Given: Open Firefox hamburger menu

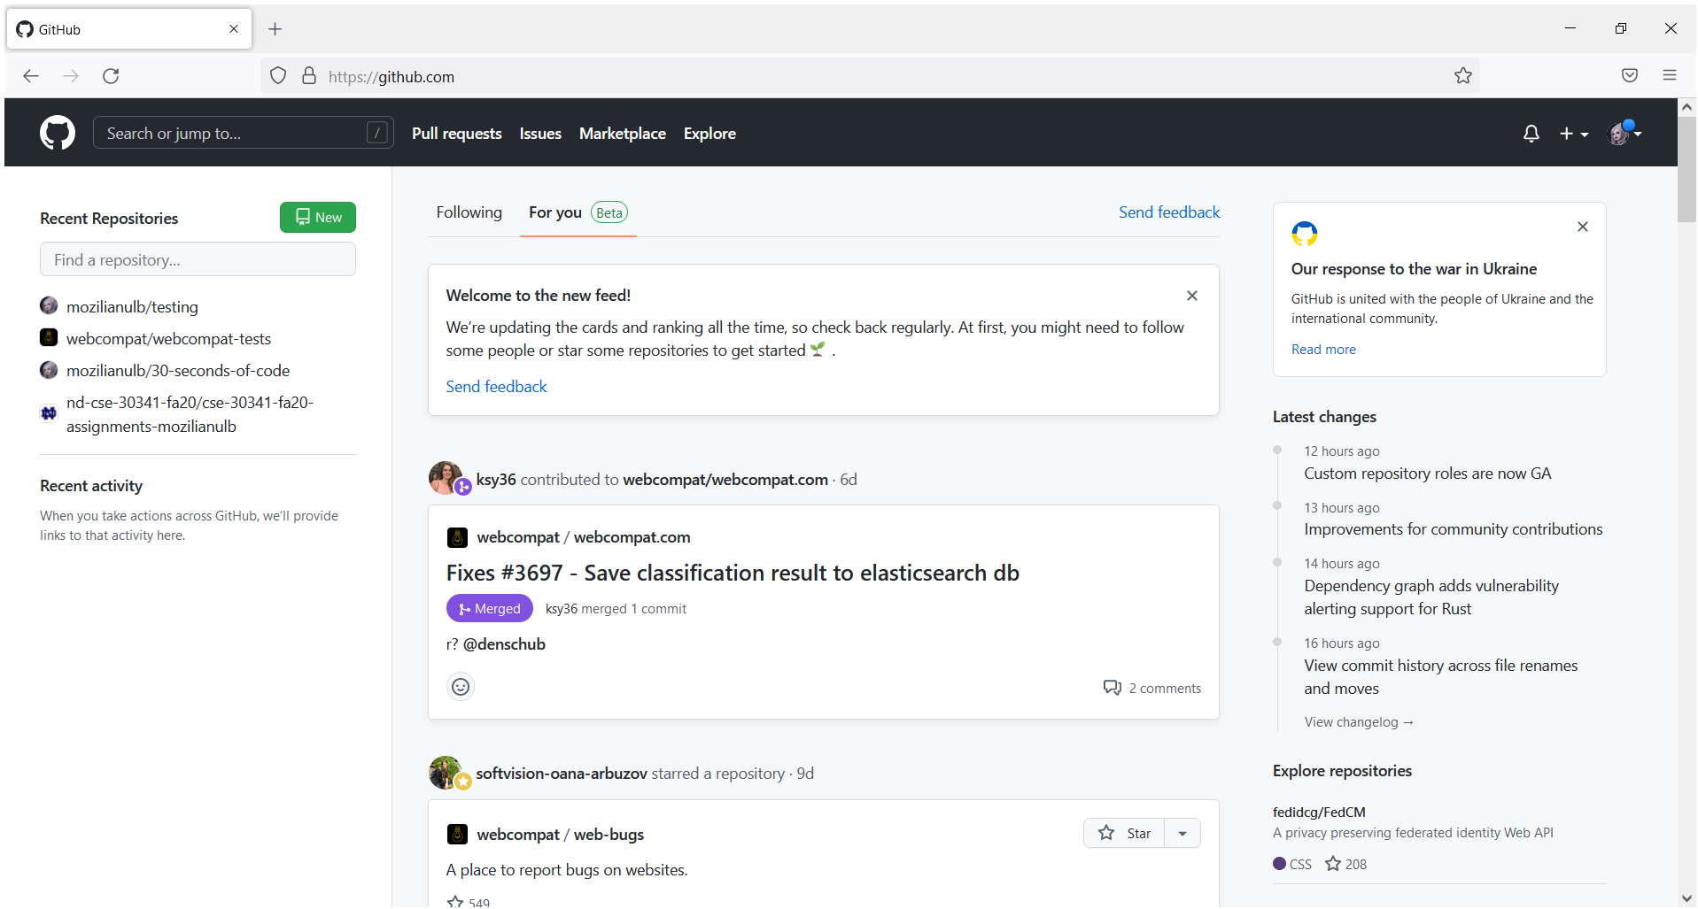Looking at the screenshot, I should (1670, 76).
